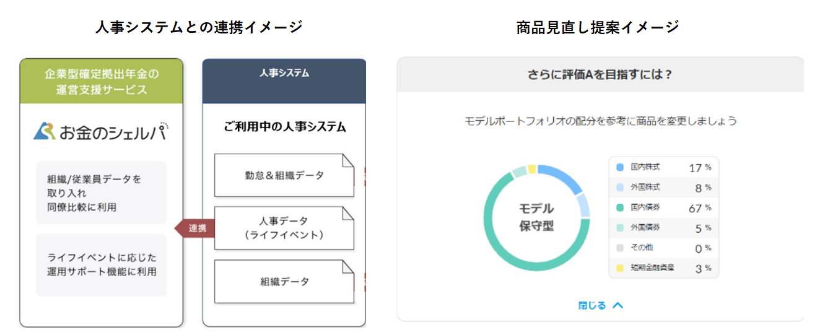The height and width of the screenshot is (335, 817).
Task: Click the 組織データ document box
Action: click(x=284, y=281)
